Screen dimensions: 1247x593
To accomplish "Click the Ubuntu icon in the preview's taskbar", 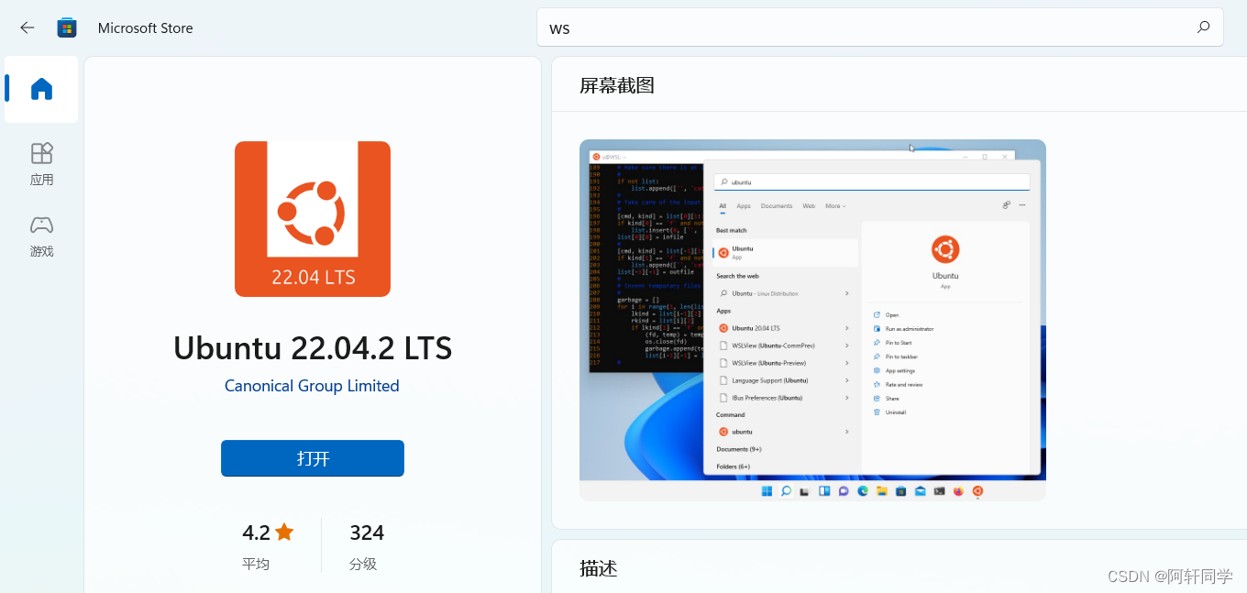I will coord(977,491).
